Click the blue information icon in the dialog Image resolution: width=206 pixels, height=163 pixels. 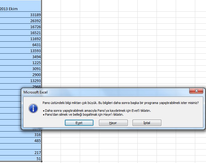(33, 108)
